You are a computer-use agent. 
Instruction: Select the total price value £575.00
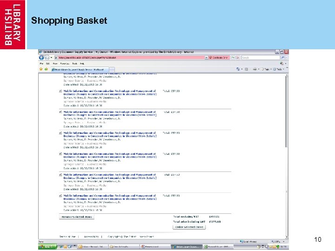(215, 222)
